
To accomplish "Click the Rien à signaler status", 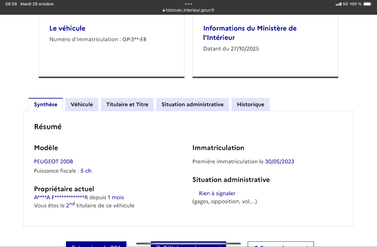I will coord(217,193).
